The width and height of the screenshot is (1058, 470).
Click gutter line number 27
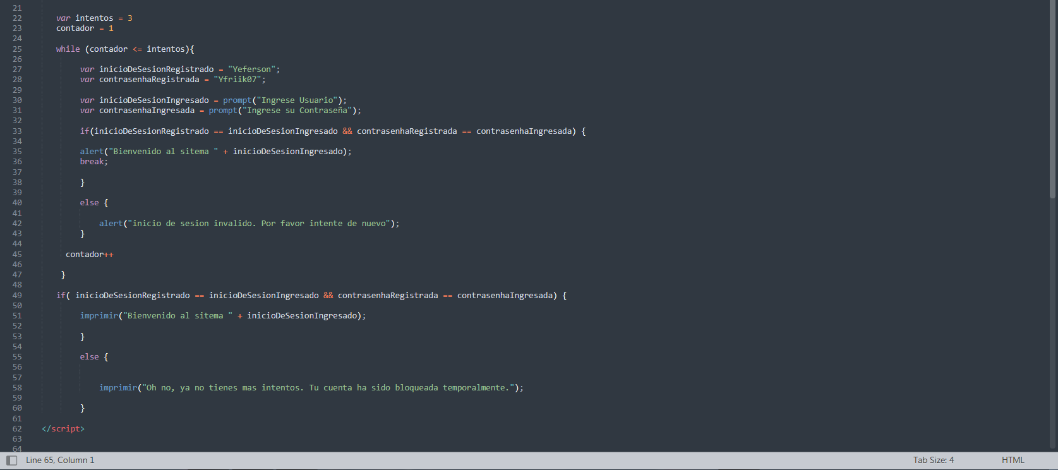pyautogui.click(x=17, y=69)
